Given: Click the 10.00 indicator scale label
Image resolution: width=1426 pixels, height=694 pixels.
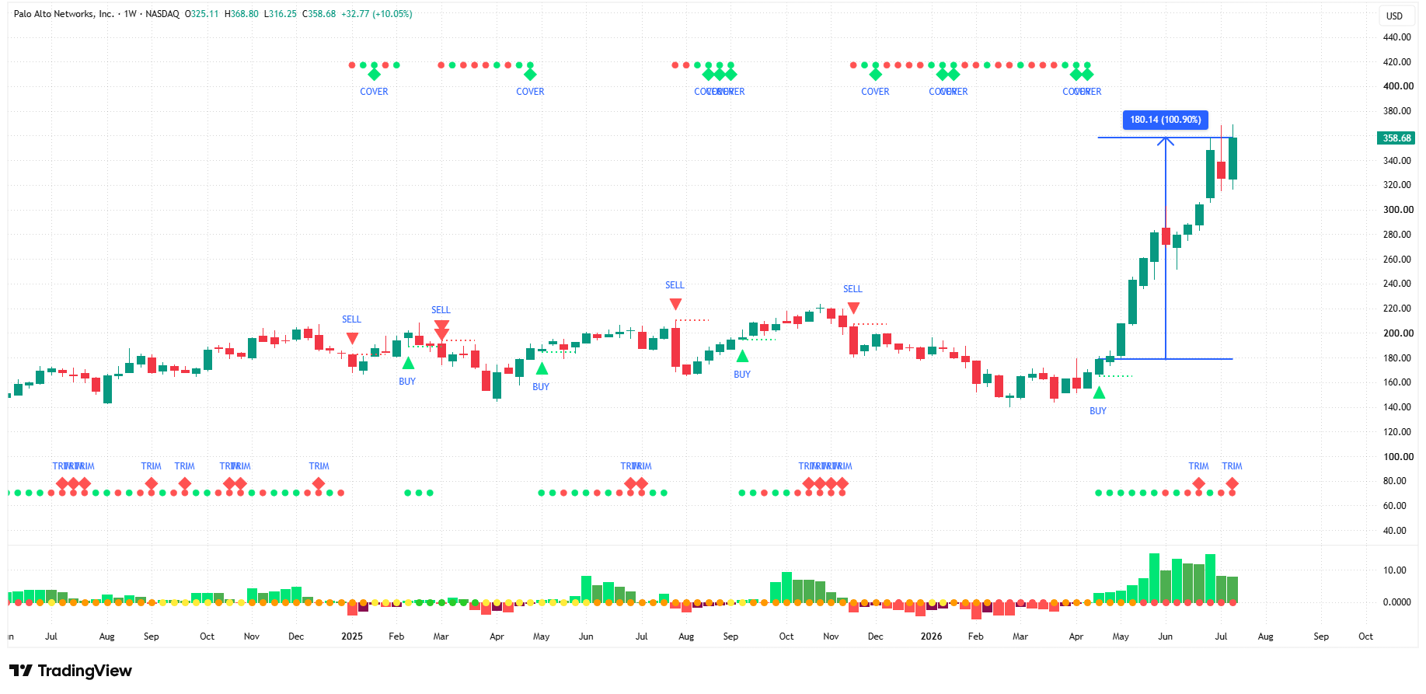Looking at the screenshot, I should point(1395,570).
